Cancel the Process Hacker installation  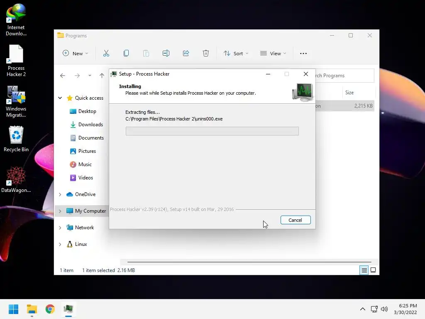296,220
